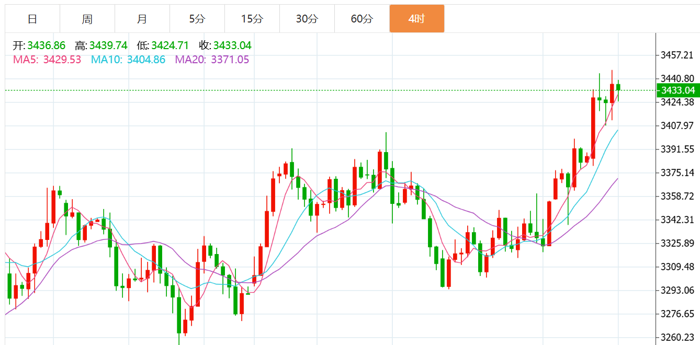This screenshot has width=700, height=345.
Task: Choose the 60分 timeframe tab
Action: coord(362,19)
